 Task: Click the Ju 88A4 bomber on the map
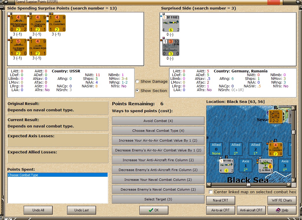[x=266, y=166]
